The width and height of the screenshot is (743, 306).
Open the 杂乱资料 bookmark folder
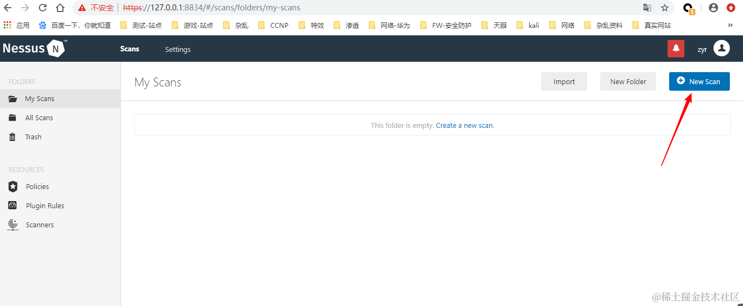point(603,25)
